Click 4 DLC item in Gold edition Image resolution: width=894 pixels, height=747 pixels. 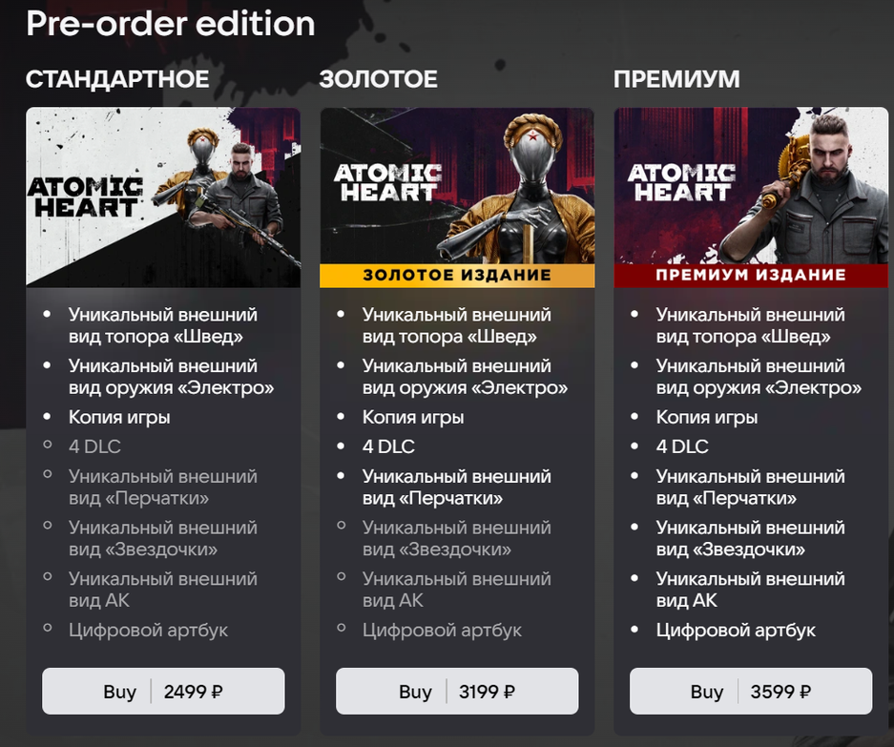(388, 446)
